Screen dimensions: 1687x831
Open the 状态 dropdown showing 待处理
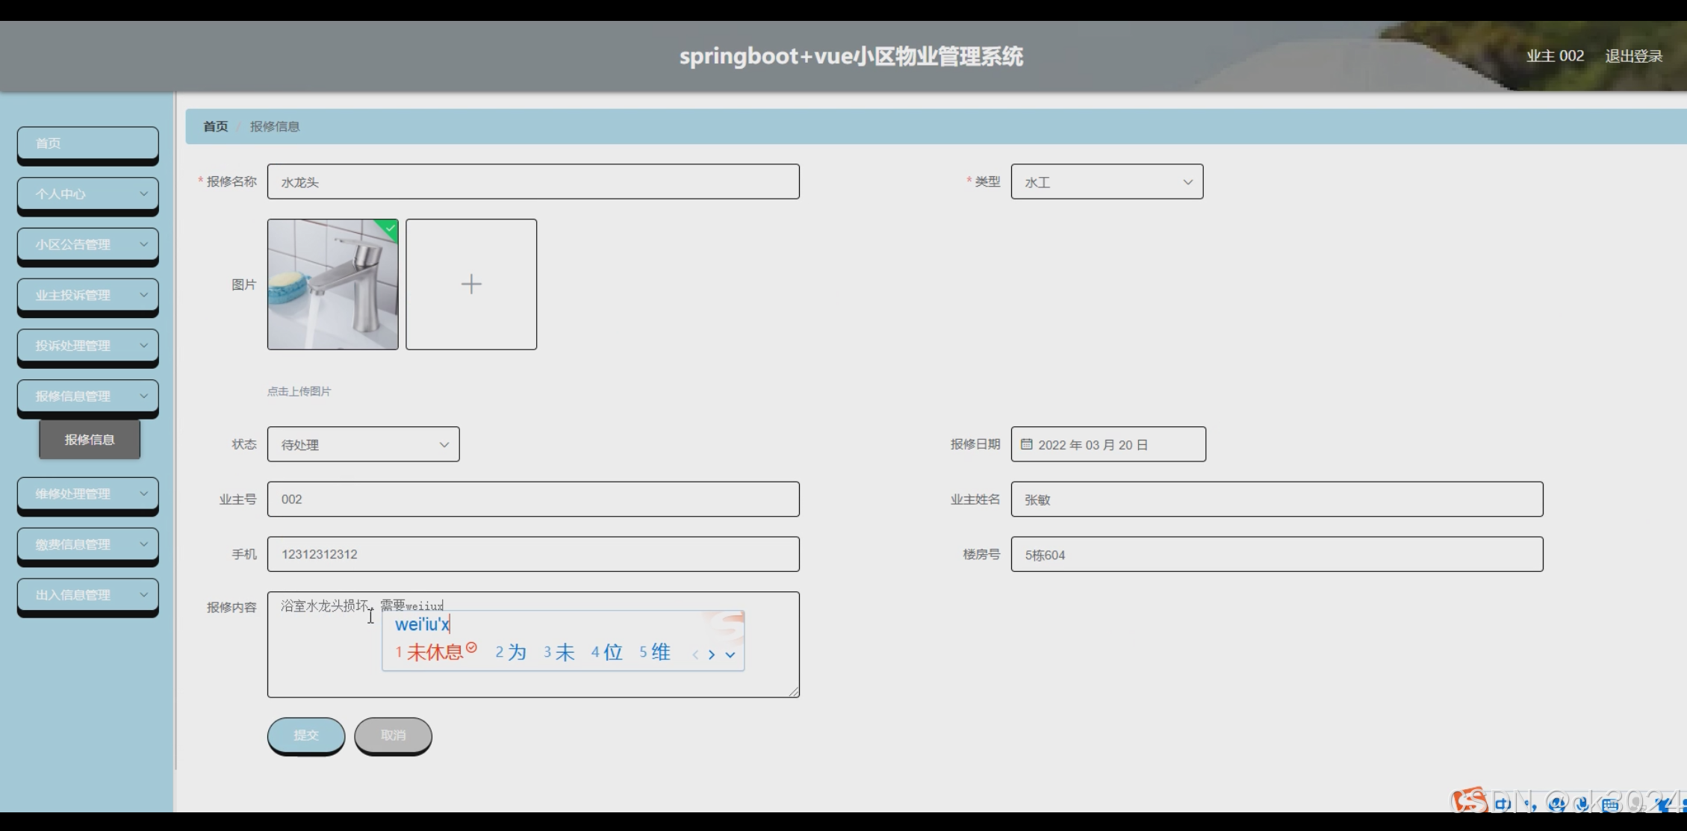363,444
